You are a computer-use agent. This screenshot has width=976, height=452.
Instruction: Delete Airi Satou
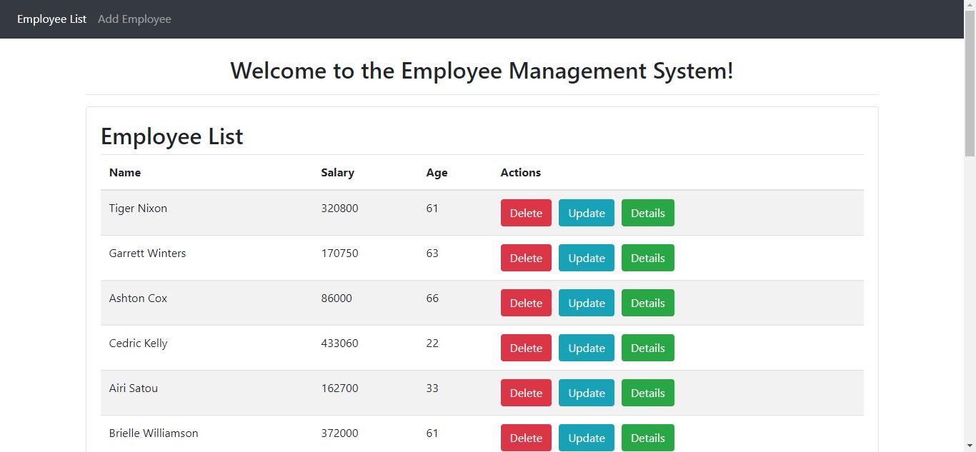click(526, 393)
